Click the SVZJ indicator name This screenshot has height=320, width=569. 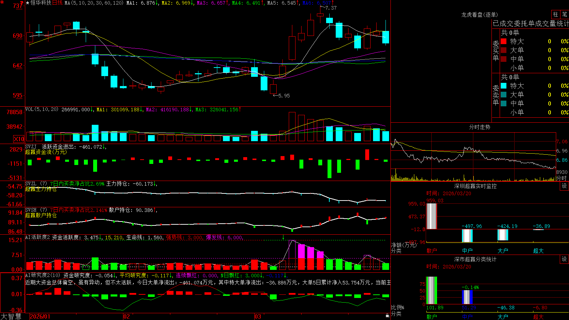[31, 146]
